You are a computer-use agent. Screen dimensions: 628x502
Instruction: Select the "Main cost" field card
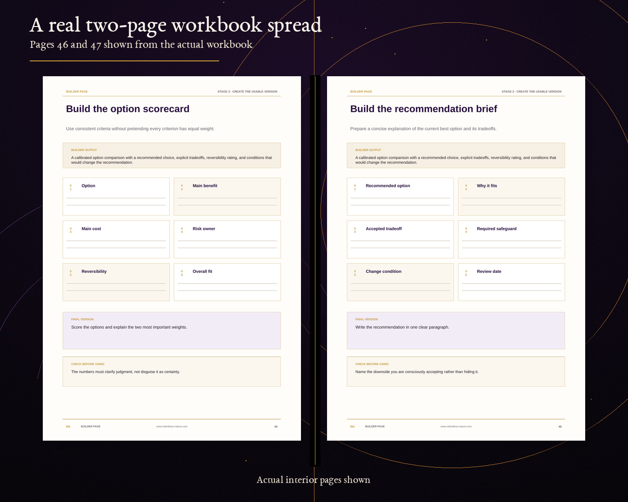116,239
